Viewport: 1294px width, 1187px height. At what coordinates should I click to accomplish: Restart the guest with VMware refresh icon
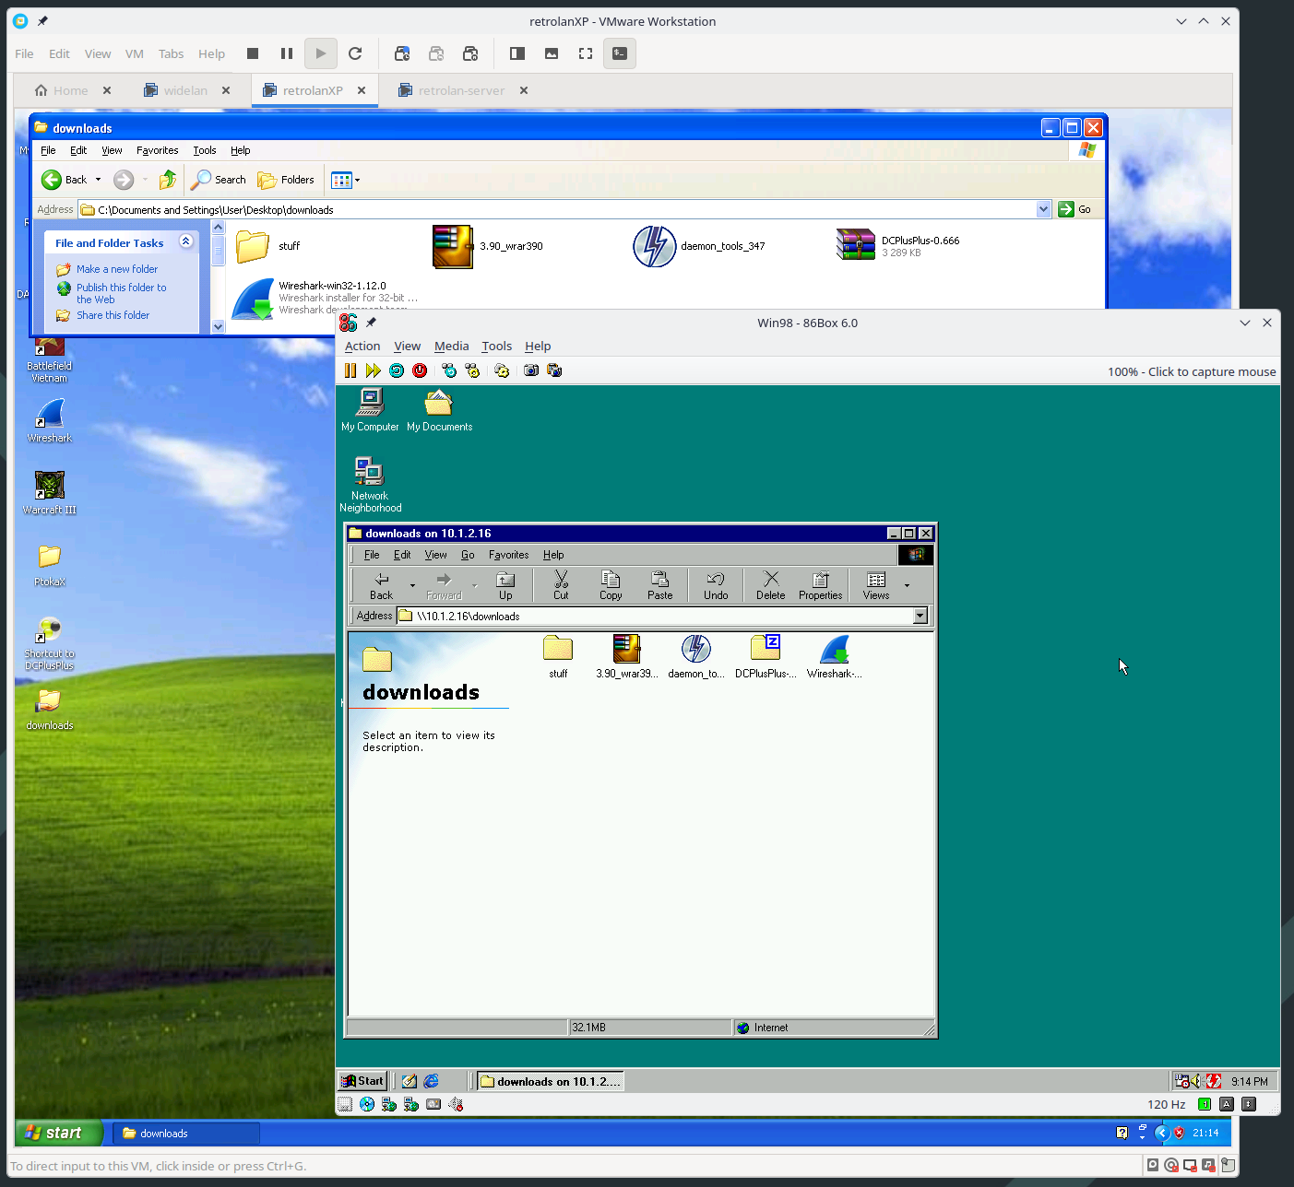point(355,53)
